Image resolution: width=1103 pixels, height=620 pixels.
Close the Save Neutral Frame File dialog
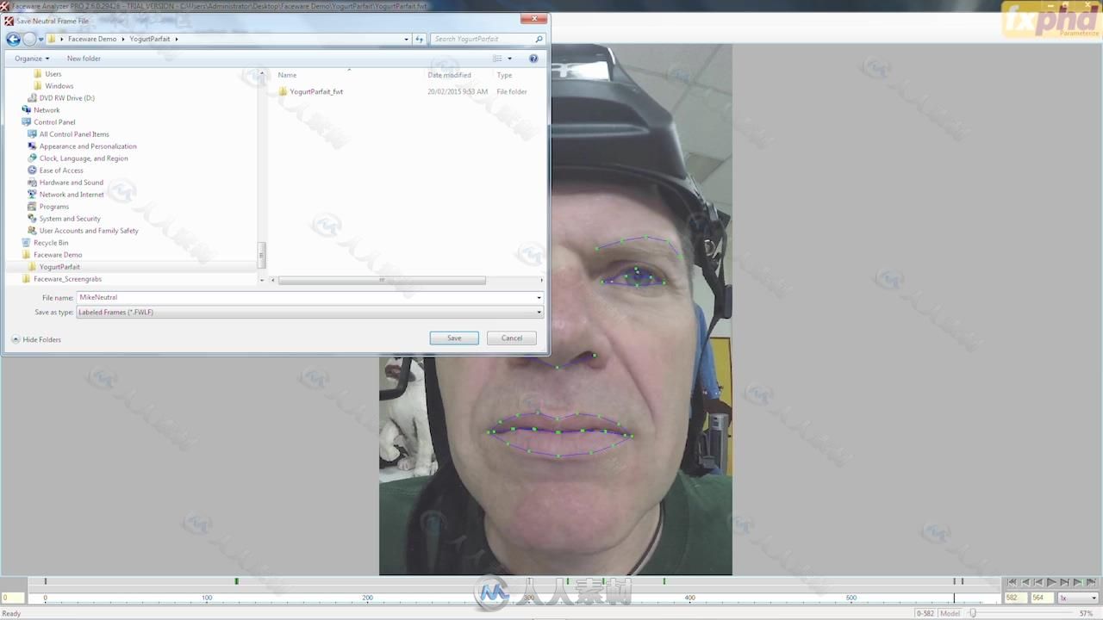pos(534,18)
